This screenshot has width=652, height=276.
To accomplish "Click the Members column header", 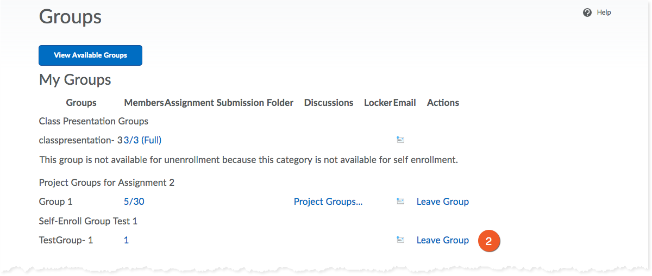I will click(x=143, y=103).
